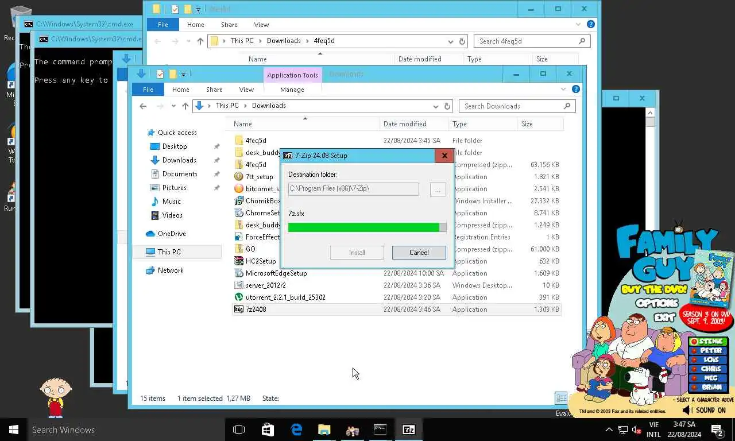Select utorrent_2.2.1_build_25302 file
Viewport: 735px width, 441px height.
pos(396,297)
